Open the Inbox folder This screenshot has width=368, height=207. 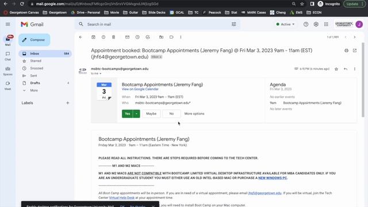(45, 53)
